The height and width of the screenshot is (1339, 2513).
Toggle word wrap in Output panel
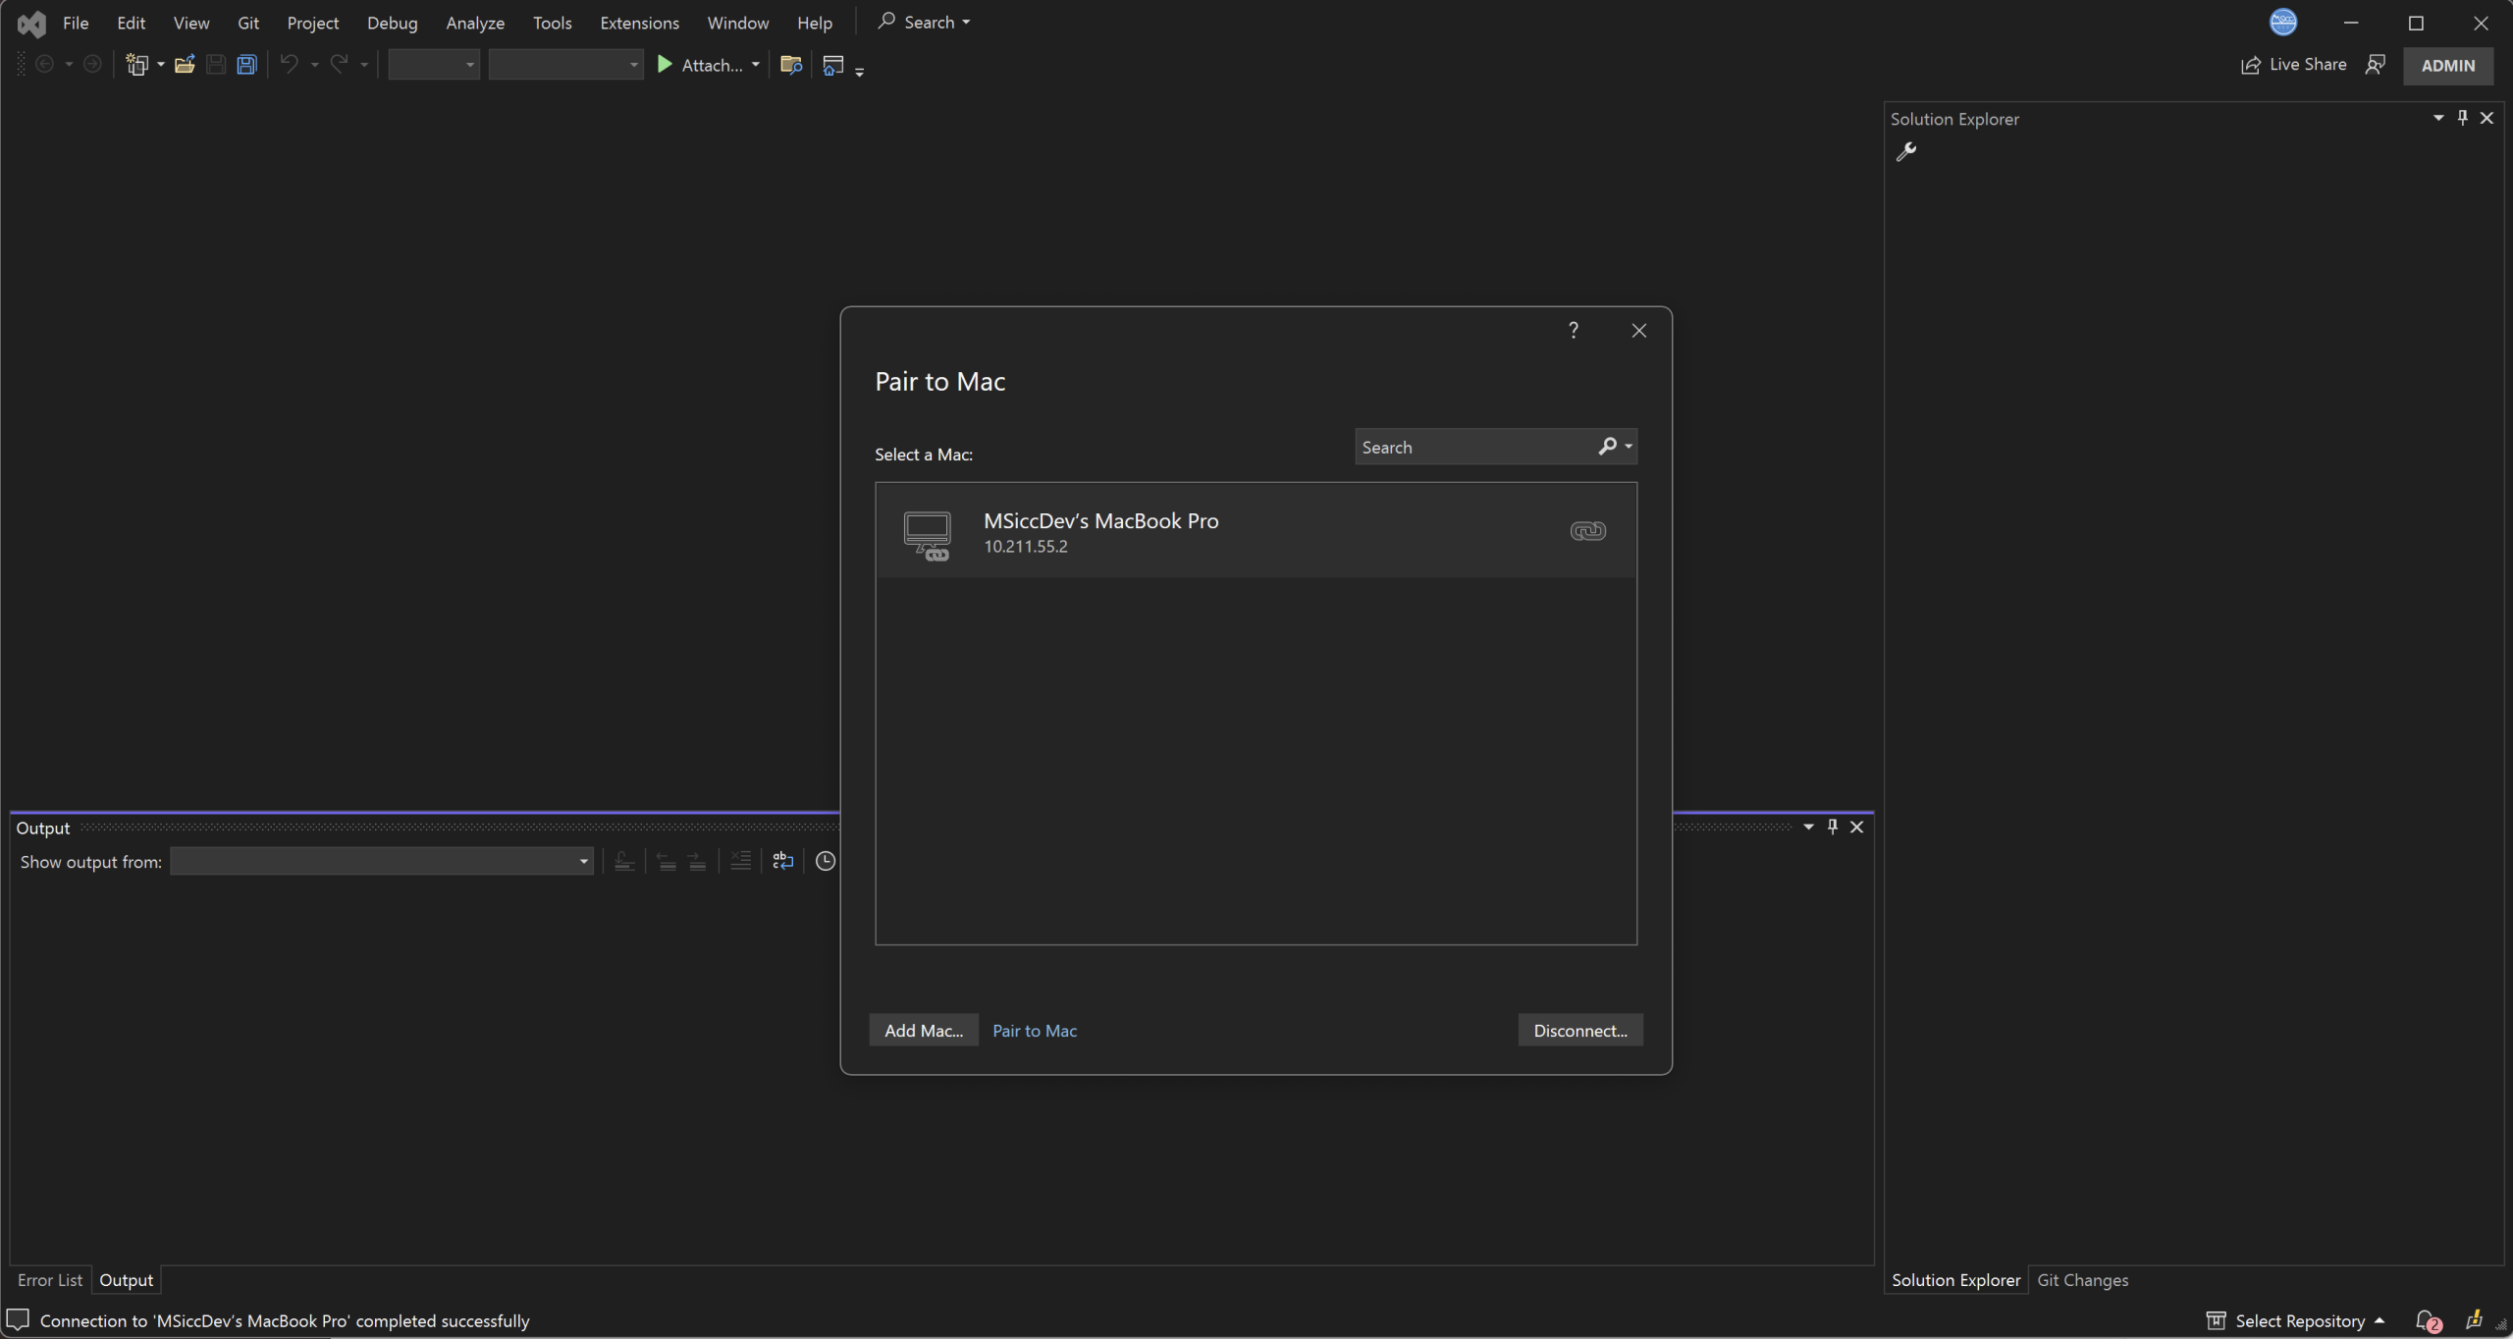pyautogui.click(x=782, y=861)
